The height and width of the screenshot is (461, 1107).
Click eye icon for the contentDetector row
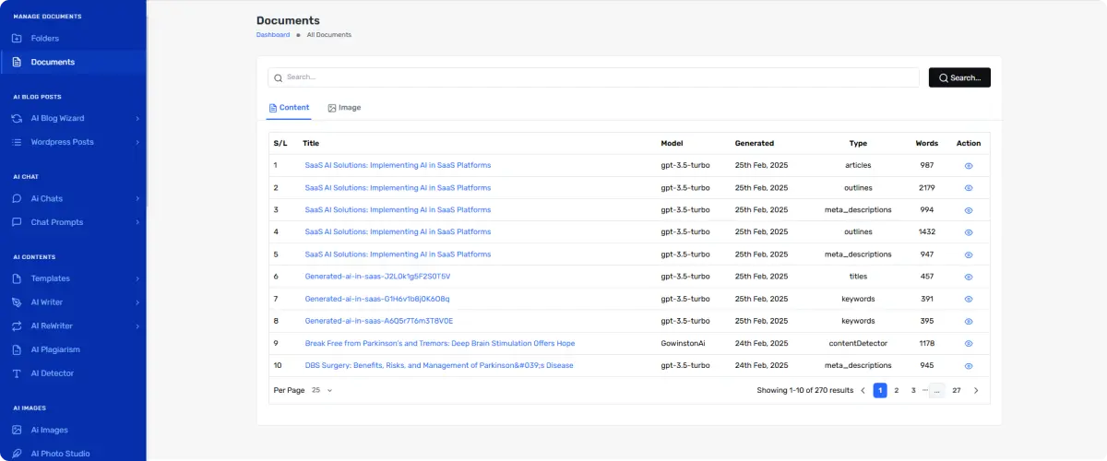[969, 344]
